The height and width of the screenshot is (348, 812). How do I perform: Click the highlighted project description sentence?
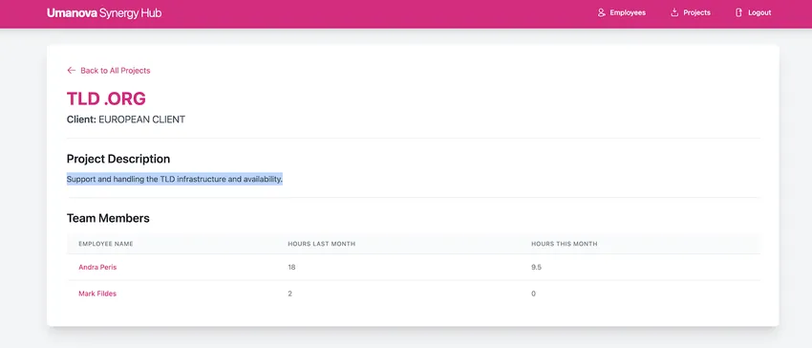175,180
